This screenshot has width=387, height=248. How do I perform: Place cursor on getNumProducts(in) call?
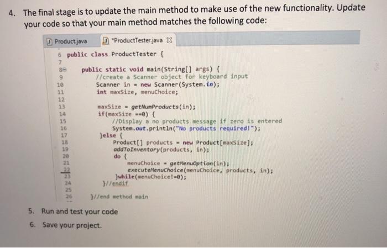[x=163, y=107]
